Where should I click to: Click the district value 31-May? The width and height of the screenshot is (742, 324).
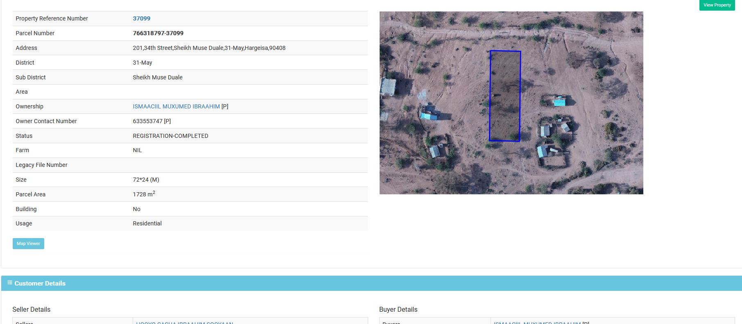[143, 63]
